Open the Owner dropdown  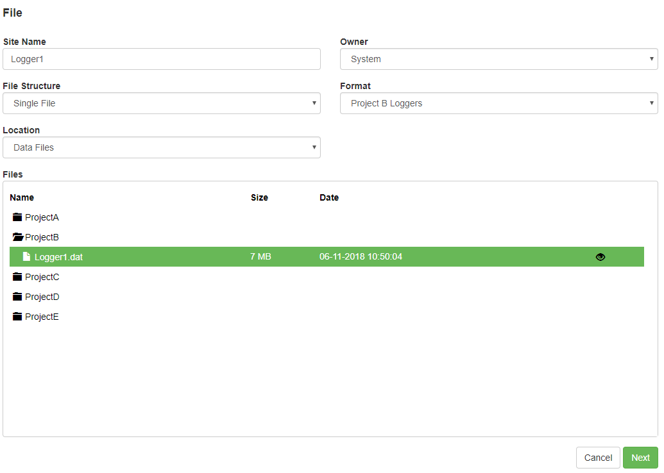pyautogui.click(x=499, y=59)
